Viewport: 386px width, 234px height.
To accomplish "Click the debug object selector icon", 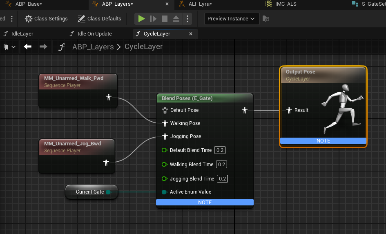I will (266, 19).
